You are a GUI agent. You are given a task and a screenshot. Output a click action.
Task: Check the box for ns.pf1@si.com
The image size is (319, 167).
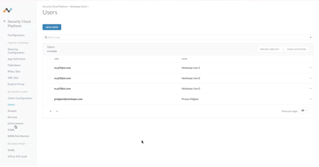(x=49, y=68)
